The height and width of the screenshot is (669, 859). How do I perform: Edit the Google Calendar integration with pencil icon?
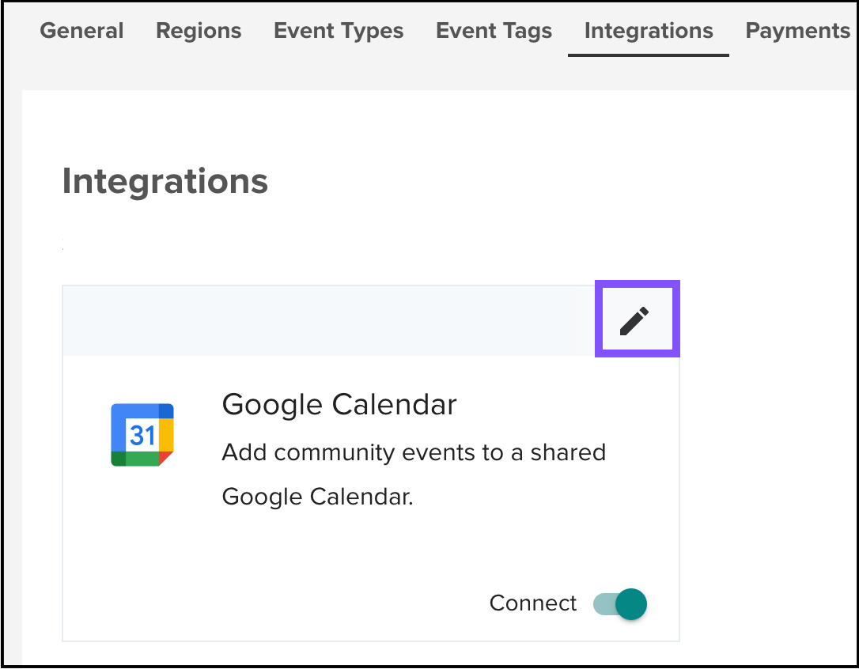tap(635, 321)
